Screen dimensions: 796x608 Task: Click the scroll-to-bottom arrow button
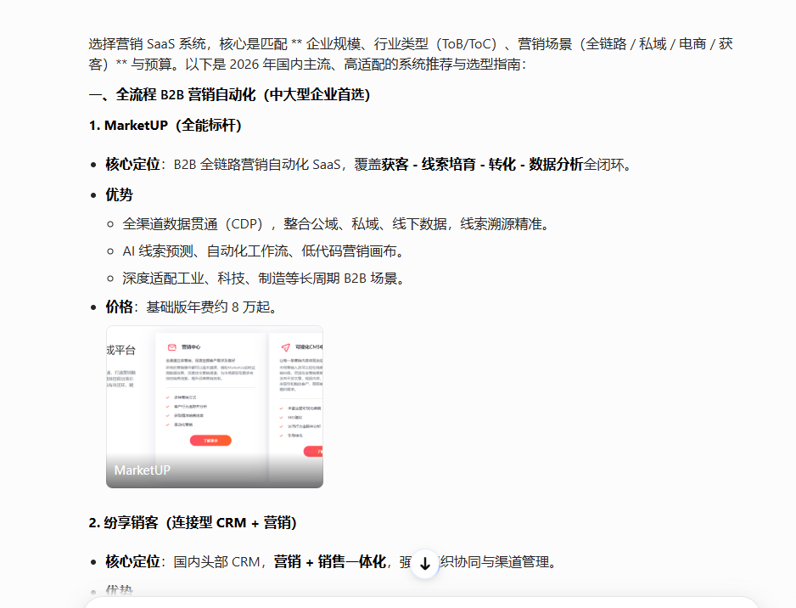(x=425, y=563)
